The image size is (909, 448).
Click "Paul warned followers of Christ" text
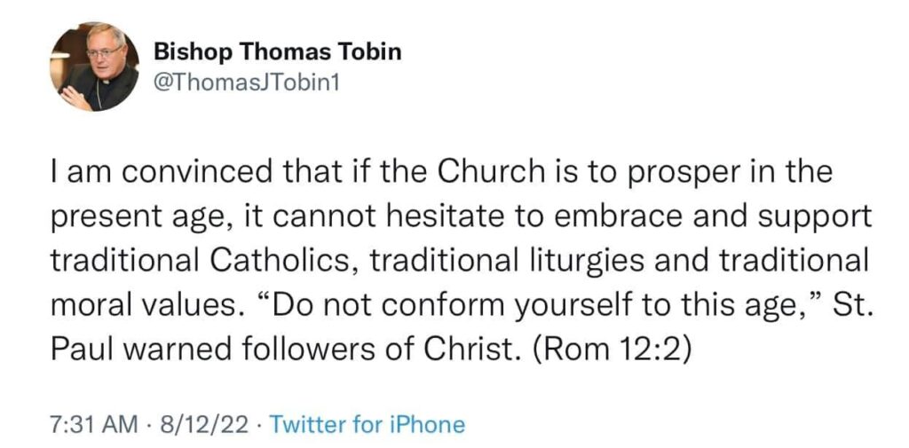(x=282, y=345)
